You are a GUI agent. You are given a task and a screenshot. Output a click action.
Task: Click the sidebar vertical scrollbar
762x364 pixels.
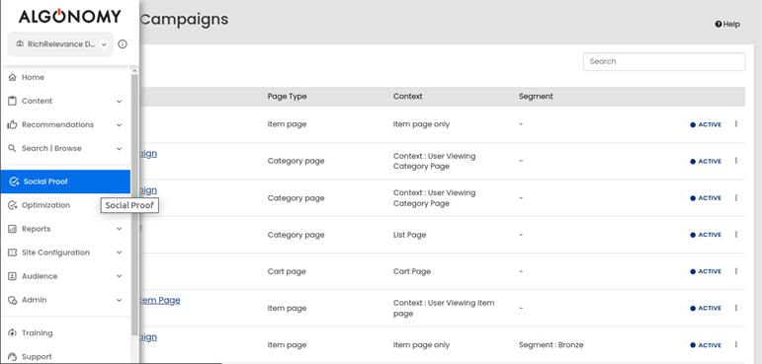[x=134, y=204]
